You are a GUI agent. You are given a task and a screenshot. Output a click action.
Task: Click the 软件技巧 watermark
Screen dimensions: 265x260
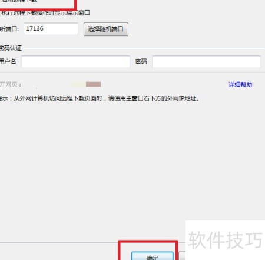tap(225, 240)
